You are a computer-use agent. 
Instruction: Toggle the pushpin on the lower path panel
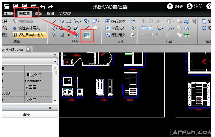(55, 108)
